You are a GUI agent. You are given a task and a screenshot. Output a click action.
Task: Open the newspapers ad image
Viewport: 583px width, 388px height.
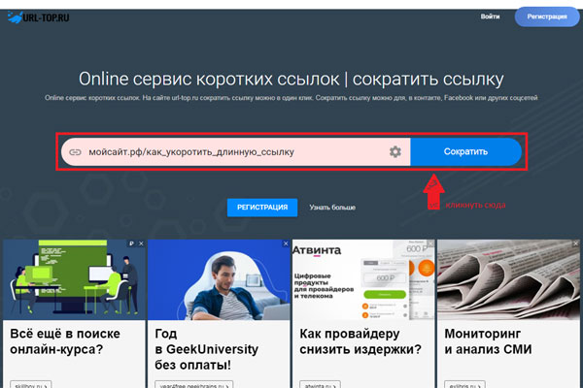click(508, 279)
